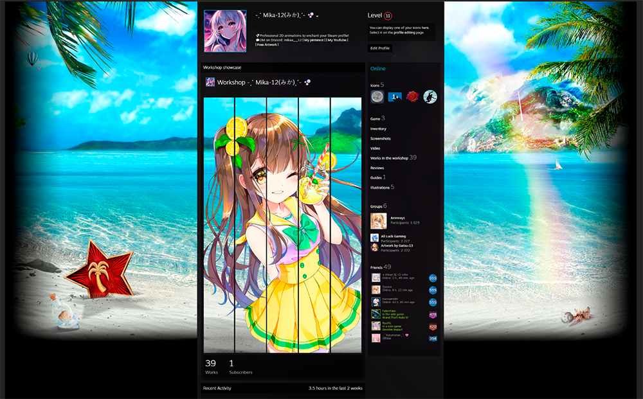This screenshot has width=643, height=399.
Task: Open the Video link
Action: pos(375,148)
